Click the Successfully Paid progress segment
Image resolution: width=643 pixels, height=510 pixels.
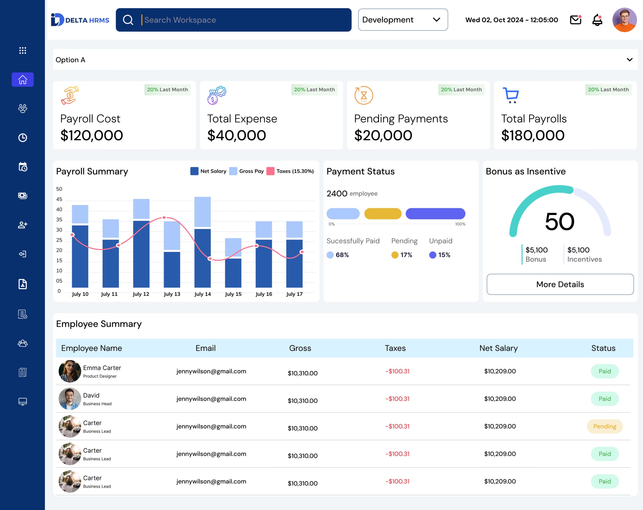(x=343, y=214)
